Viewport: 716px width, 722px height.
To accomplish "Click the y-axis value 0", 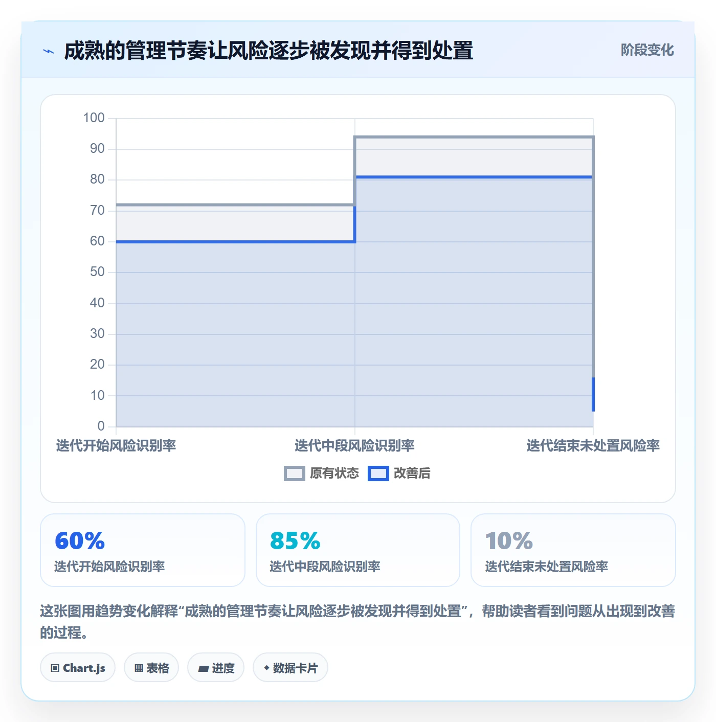I will pos(101,426).
